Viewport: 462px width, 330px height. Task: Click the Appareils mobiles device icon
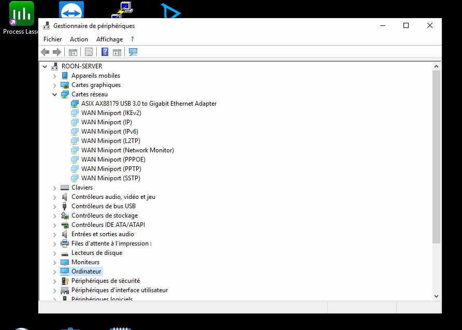(65, 76)
